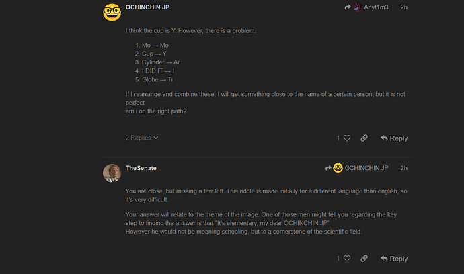Click the reply-to arrow icon beside Anyt1m3
464x274 pixels.
pos(348,7)
